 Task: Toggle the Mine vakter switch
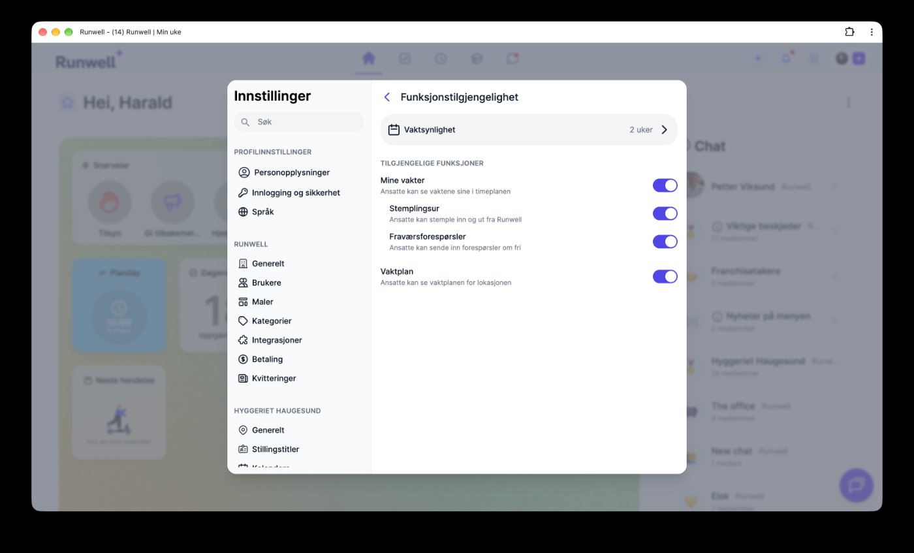click(665, 185)
